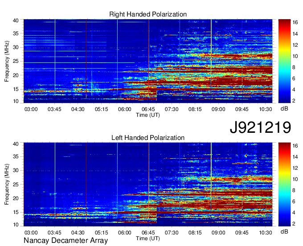The width and height of the screenshot is (303, 246).
Task: Click the 25 MHz tick on Left Handed plot
Action: 16,184
